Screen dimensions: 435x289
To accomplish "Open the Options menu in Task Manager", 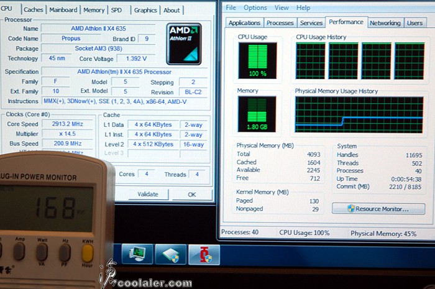I will (x=255, y=7).
